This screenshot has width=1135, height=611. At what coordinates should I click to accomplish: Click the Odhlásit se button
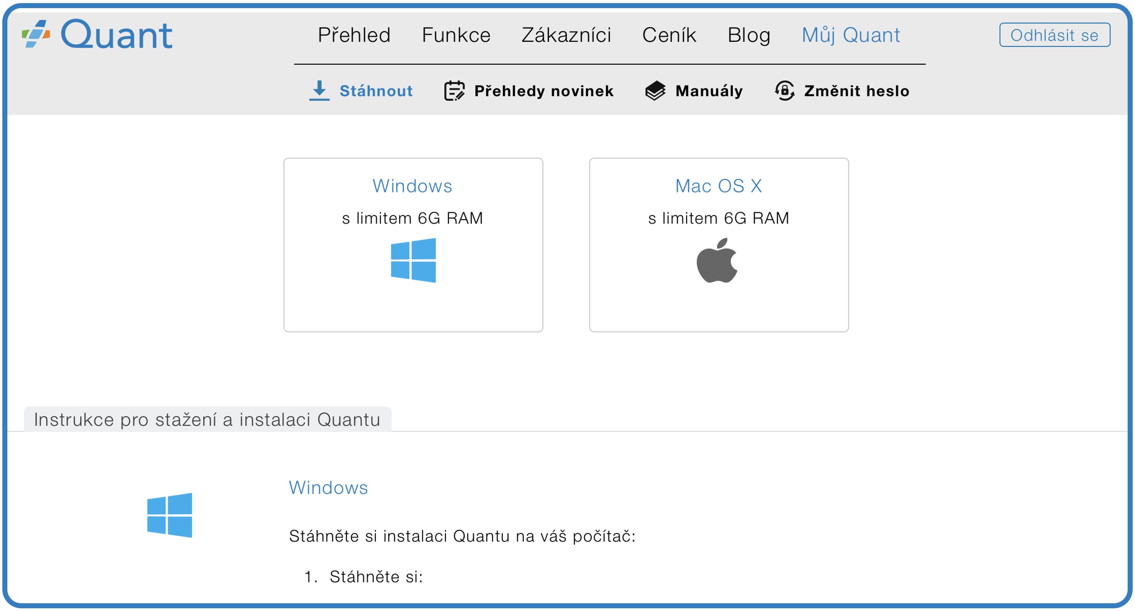click(x=1054, y=35)
